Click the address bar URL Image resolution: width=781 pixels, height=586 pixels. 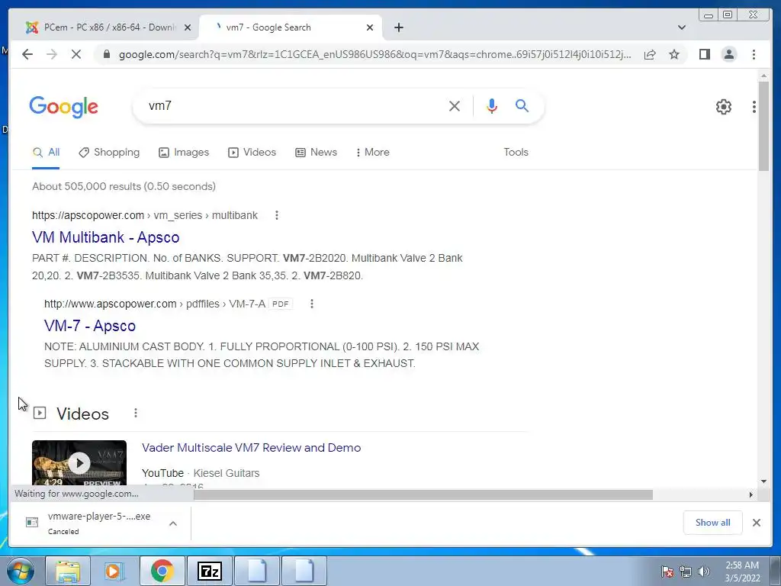374,54
